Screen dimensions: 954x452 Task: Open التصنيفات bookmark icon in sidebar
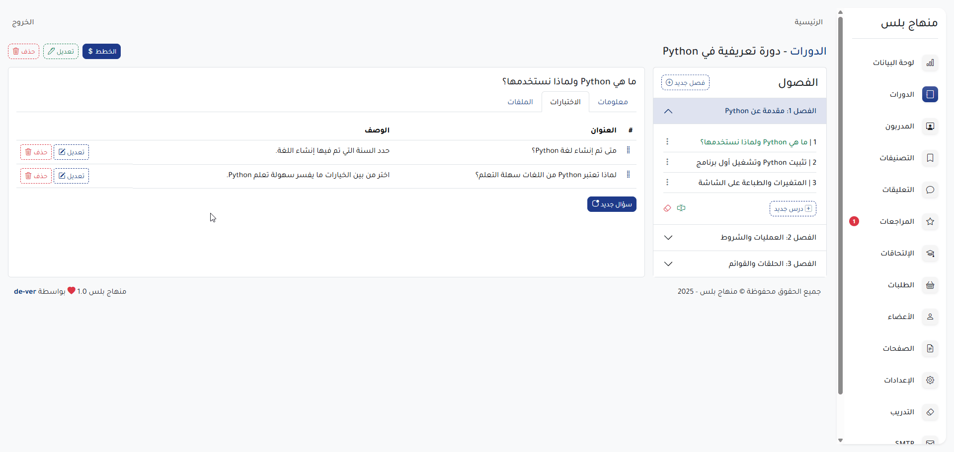(930, 158)
